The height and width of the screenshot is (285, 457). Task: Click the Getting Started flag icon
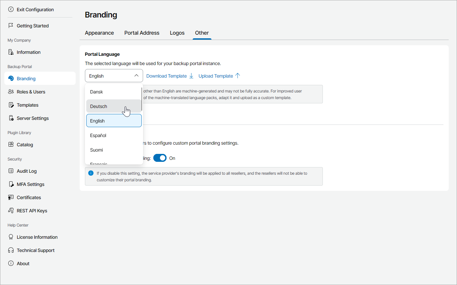point(11,26)
